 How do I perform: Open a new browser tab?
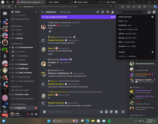pos(134,2)
